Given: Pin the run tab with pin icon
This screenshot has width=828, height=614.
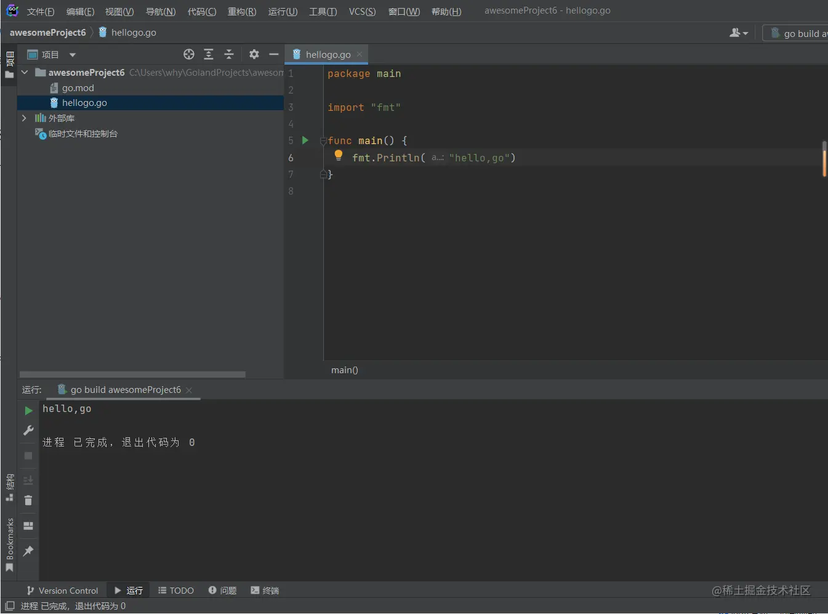Looking at the screenshot, I should tap(28, 551).
